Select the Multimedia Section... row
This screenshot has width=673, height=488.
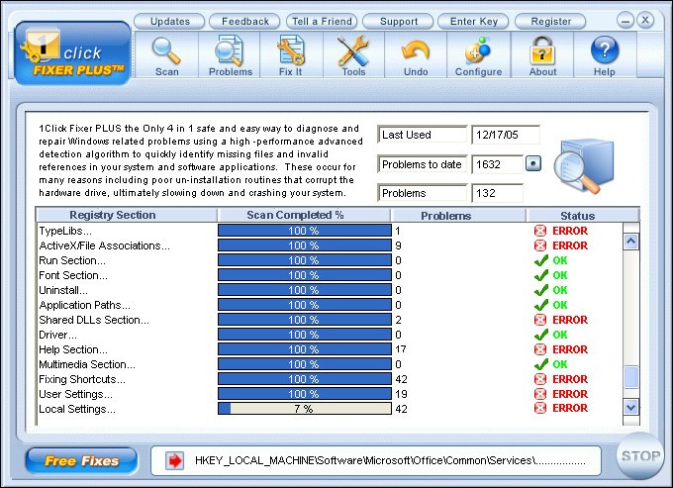tap(87, 364)
